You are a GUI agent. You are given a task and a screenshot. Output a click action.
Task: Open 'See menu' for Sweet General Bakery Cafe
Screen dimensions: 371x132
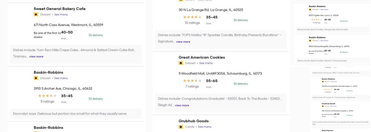(61, 15)
